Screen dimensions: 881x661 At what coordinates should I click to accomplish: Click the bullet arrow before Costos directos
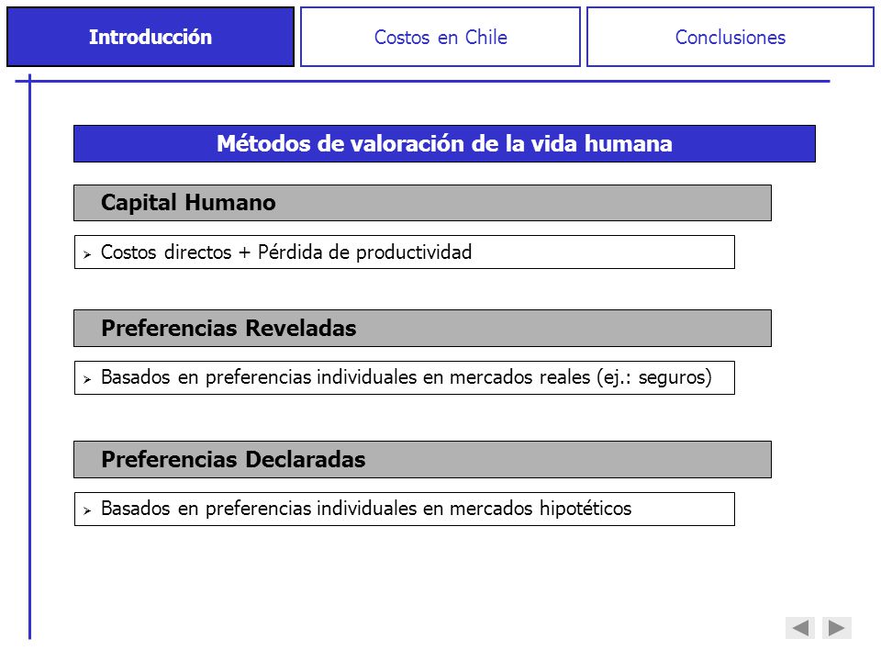(87, 254)
